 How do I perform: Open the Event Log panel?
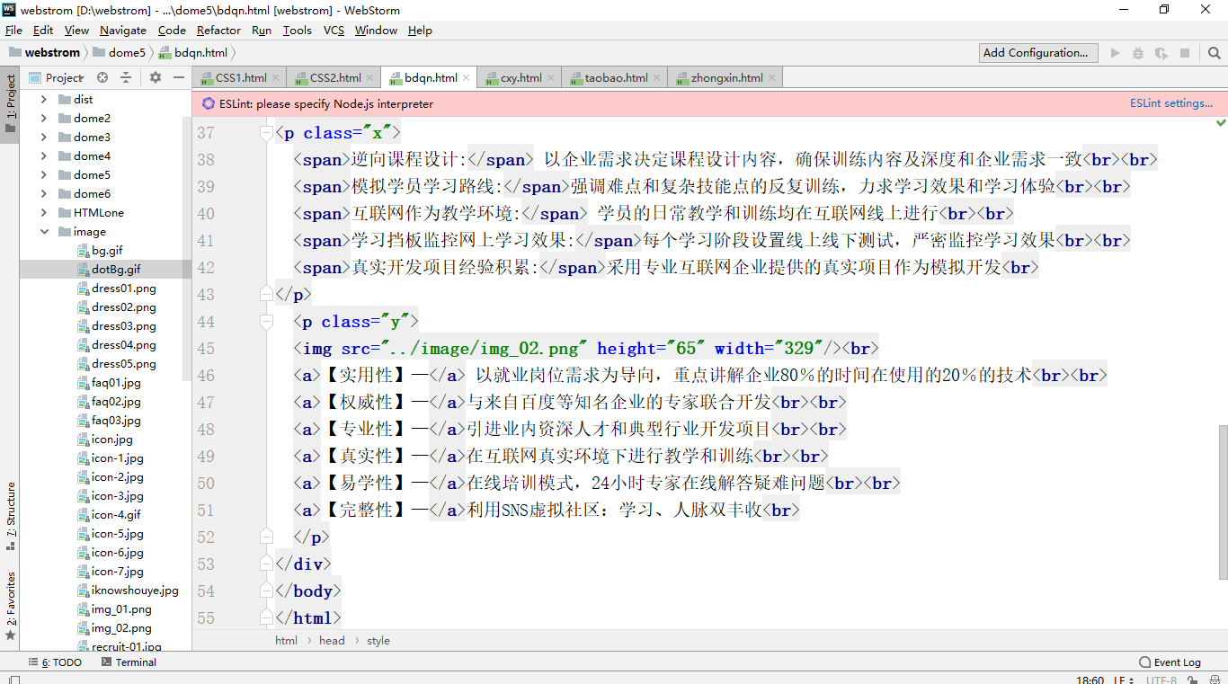point(1170,662)
